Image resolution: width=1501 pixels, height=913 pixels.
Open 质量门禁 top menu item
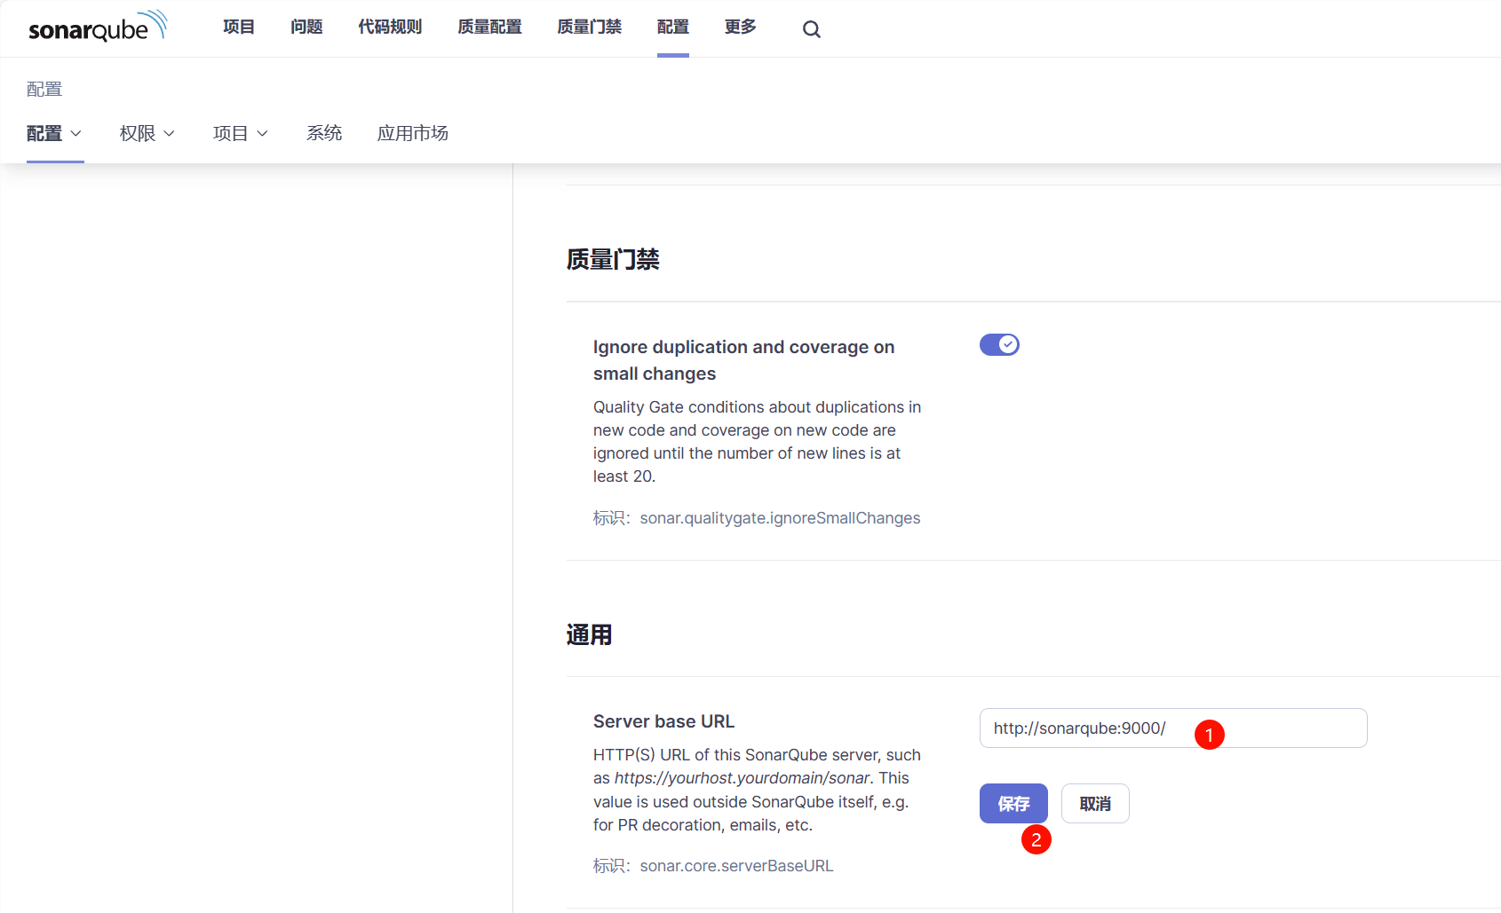[589, 28]
